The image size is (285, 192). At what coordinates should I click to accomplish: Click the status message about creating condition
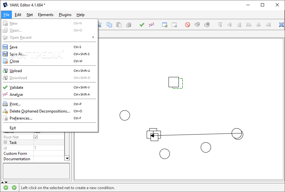(x=68, y=188)
